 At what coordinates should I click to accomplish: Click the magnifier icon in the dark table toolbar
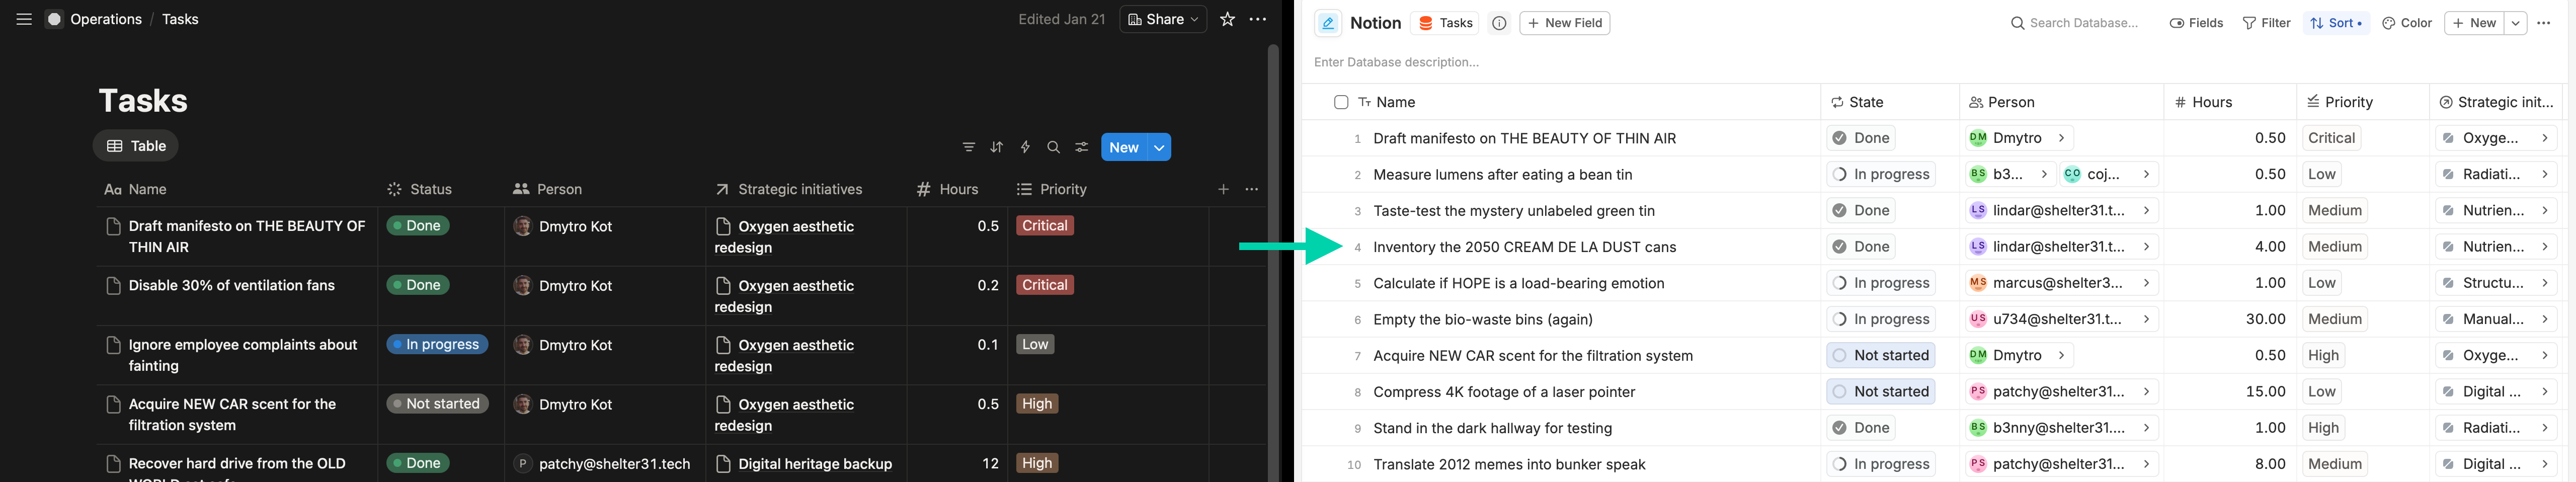point(1053,147)
